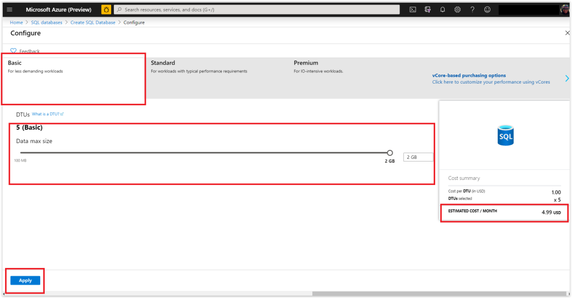This screenshot has width=572, height=298.
Task: Click the Feedback heart icon
Action: click(13, 51)
